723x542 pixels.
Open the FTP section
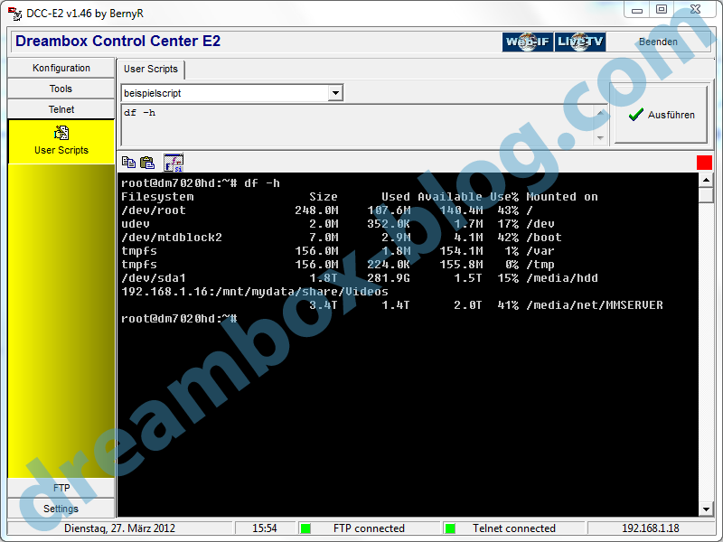coord(61,488)
